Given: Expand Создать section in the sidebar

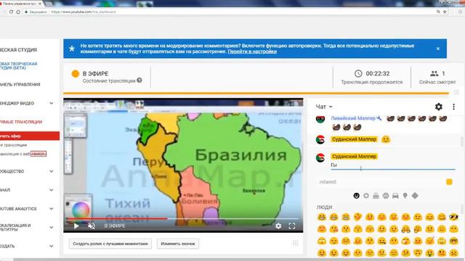Looking at the screenshot, I should tap(52, 246).
